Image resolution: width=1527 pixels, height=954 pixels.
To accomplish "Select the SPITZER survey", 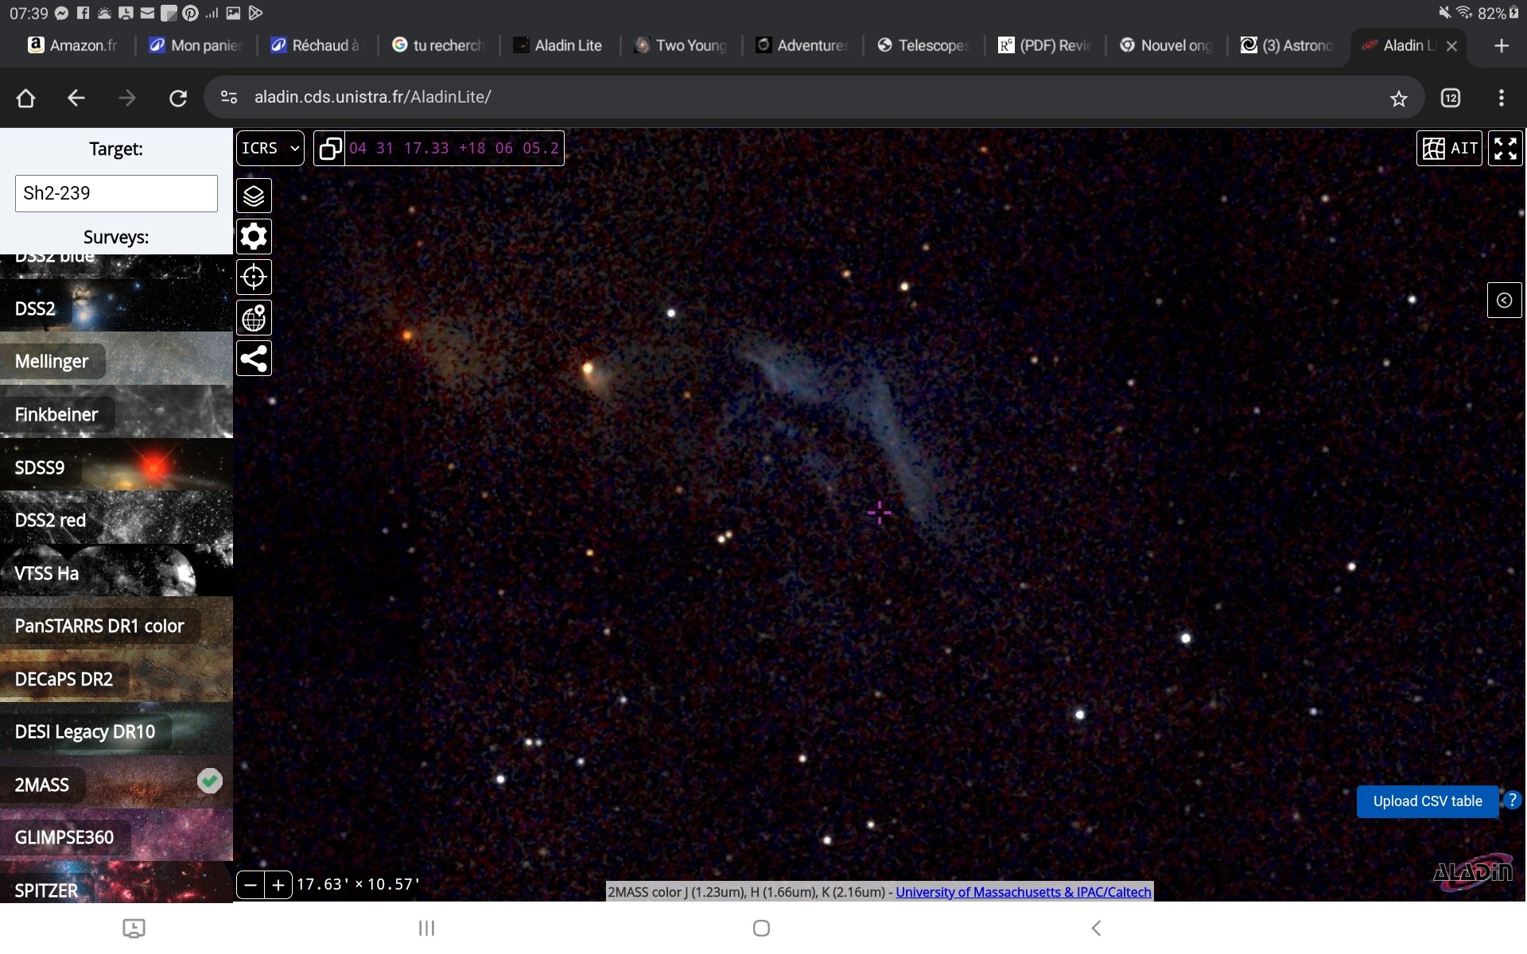I will coord(116,883).
